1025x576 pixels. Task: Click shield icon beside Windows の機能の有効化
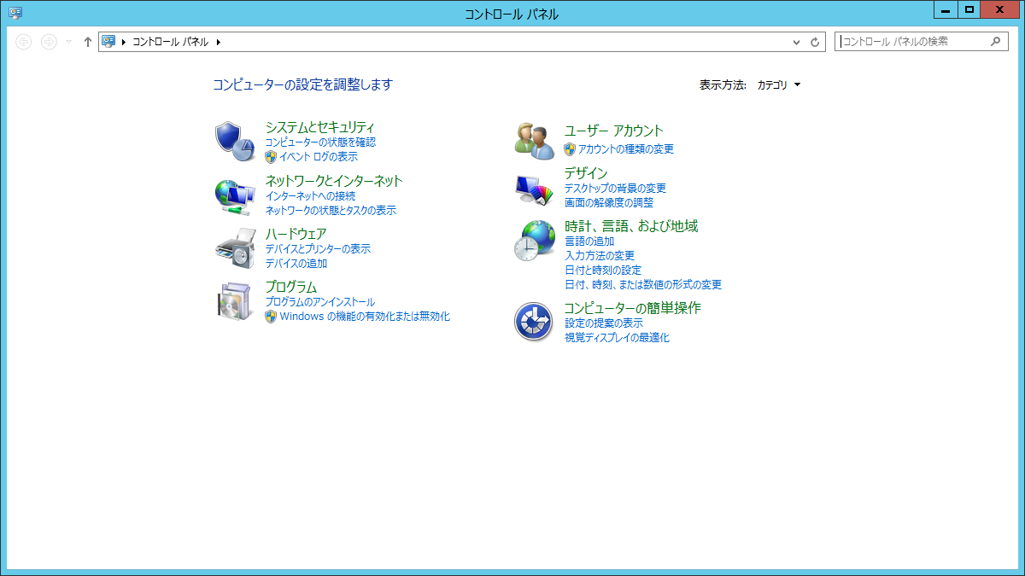[271, 317]
